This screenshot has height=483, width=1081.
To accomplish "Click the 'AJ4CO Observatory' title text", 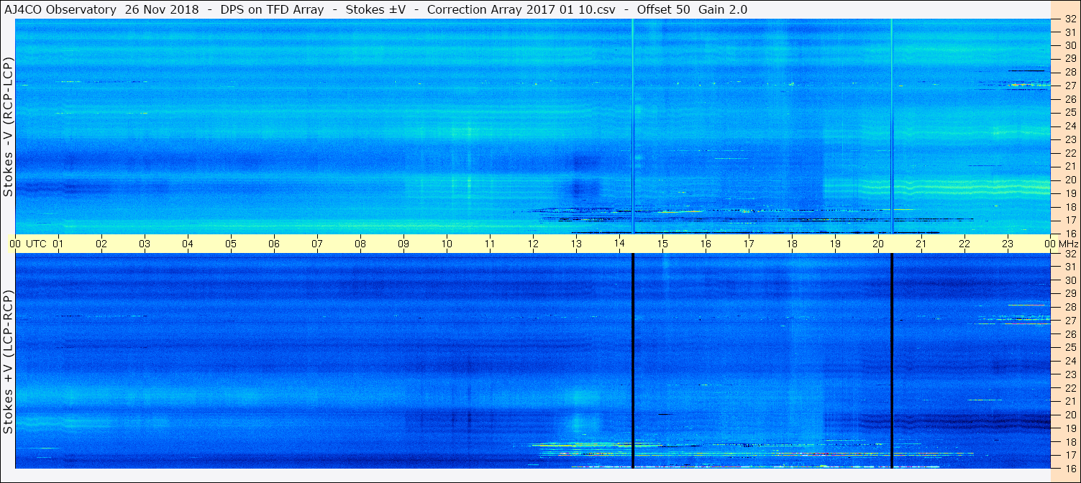I will (x=62, y=9).
